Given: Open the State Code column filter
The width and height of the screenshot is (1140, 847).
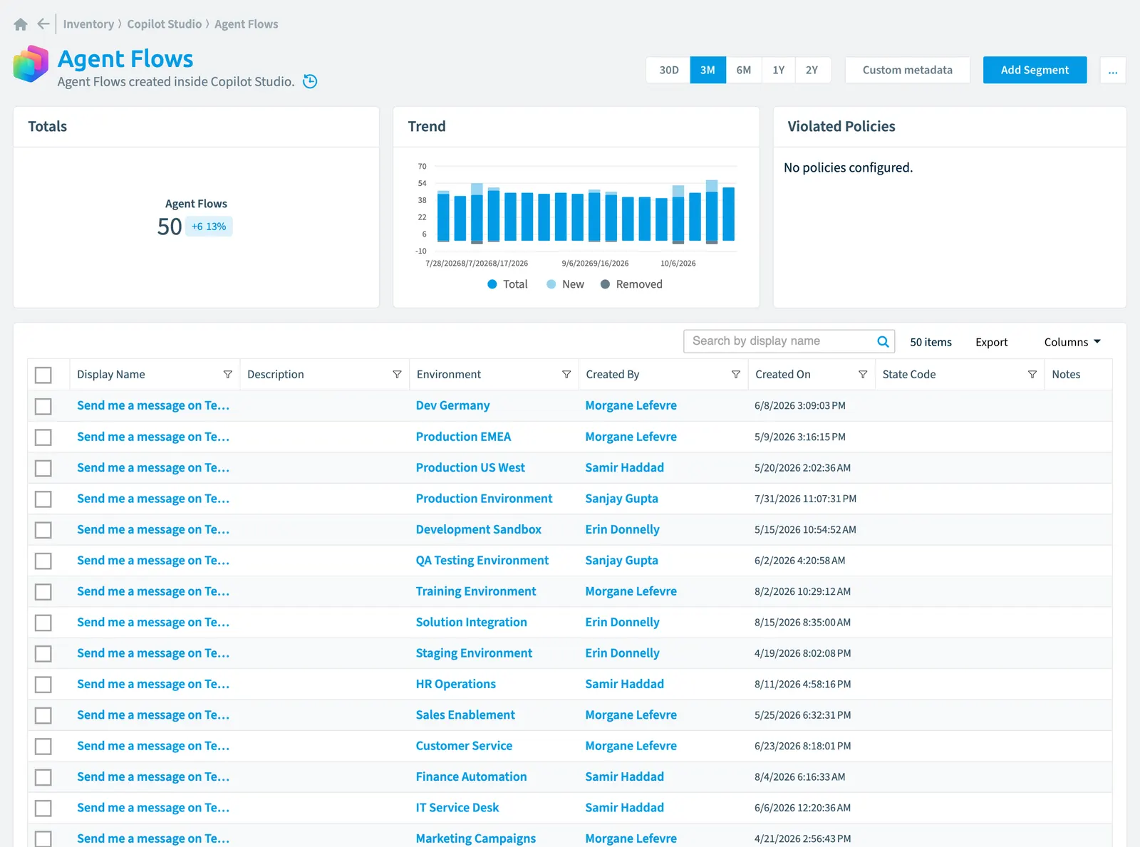Looking at the screenshot, I should [1032, 375].
